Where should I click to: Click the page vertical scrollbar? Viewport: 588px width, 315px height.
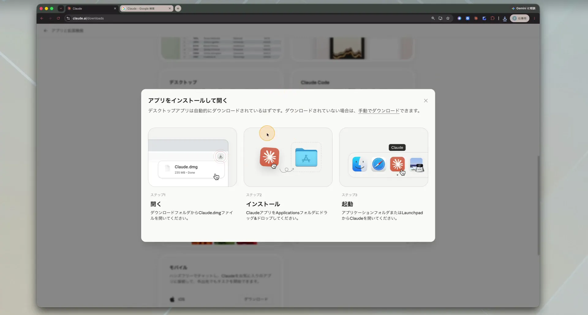coord(538,206)
